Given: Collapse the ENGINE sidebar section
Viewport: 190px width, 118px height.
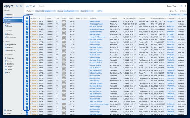Looking at the screenshot, I should 4,42.
